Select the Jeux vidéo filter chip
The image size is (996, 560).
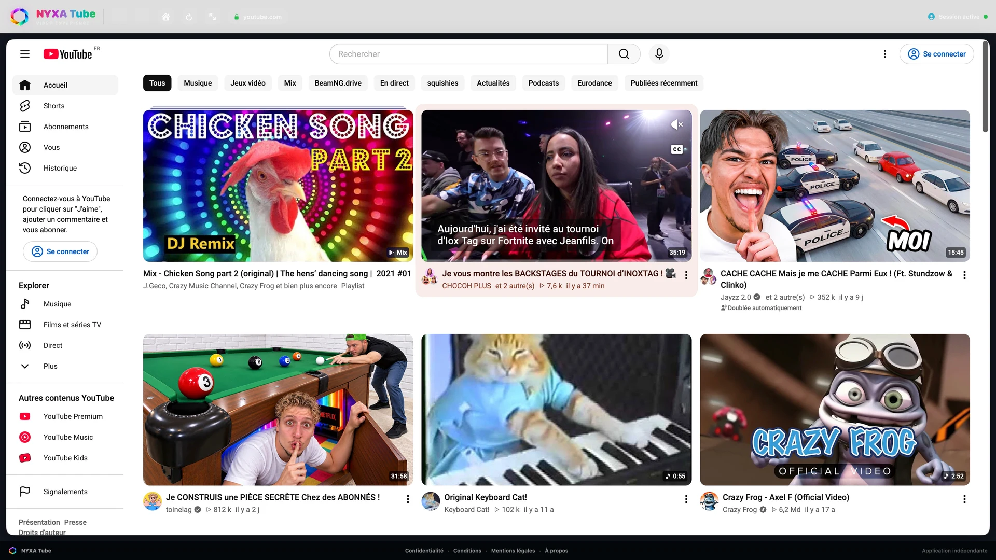pos(248,83)
